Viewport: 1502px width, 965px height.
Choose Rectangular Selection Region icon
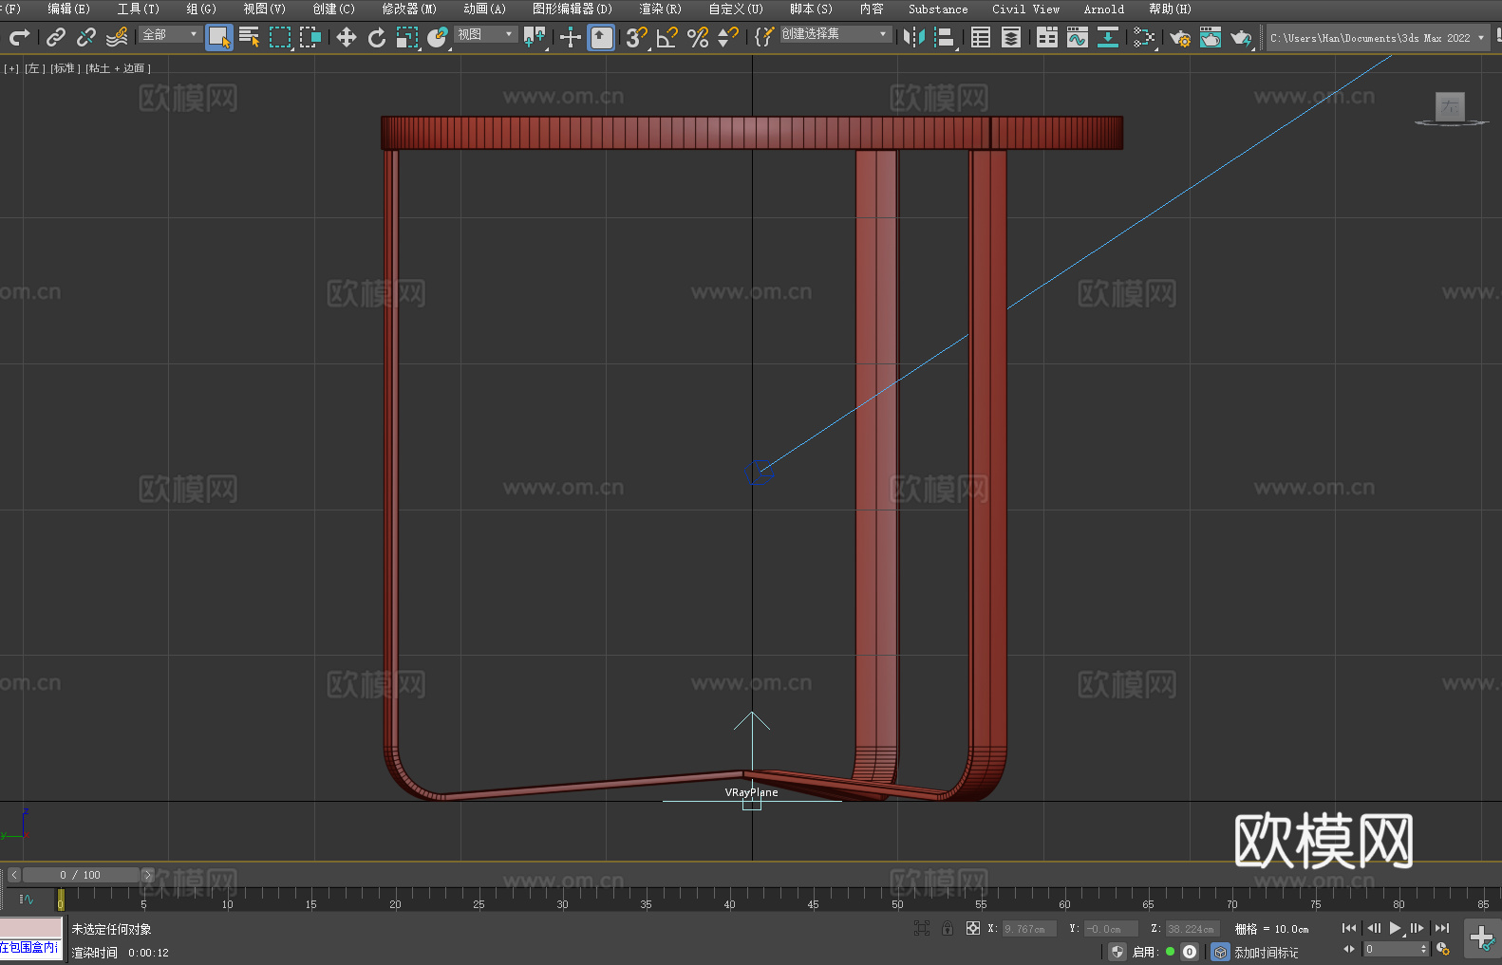tap(280, 37)
